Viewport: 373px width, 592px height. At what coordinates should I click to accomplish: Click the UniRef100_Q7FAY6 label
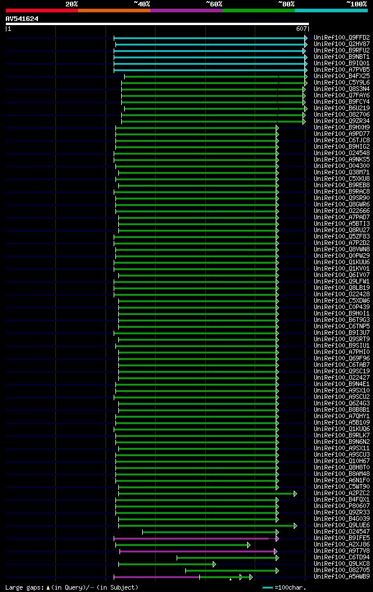click(342, 95)
